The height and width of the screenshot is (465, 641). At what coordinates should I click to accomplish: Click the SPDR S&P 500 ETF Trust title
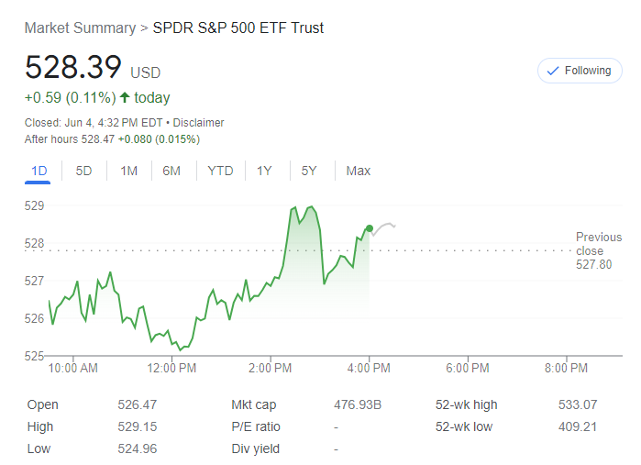[238, 28]
